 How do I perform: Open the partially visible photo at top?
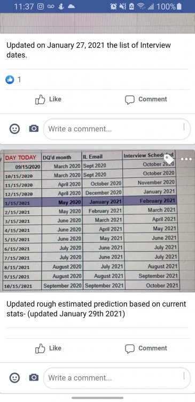tap(97, 23)
